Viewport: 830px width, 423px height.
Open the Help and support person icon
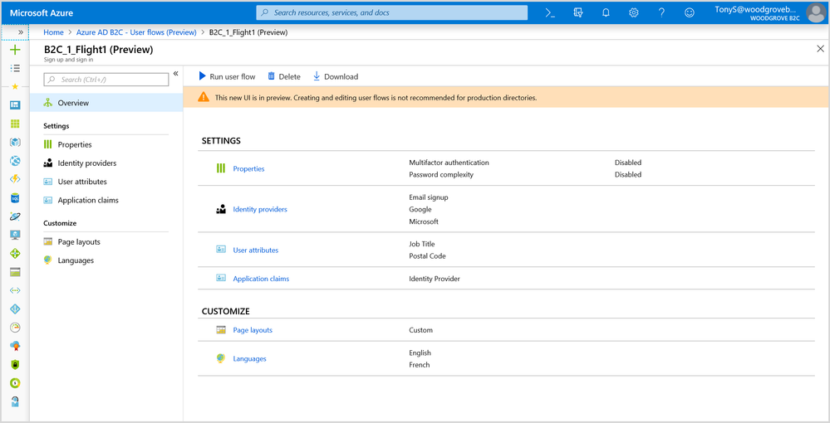pos(15,401)
